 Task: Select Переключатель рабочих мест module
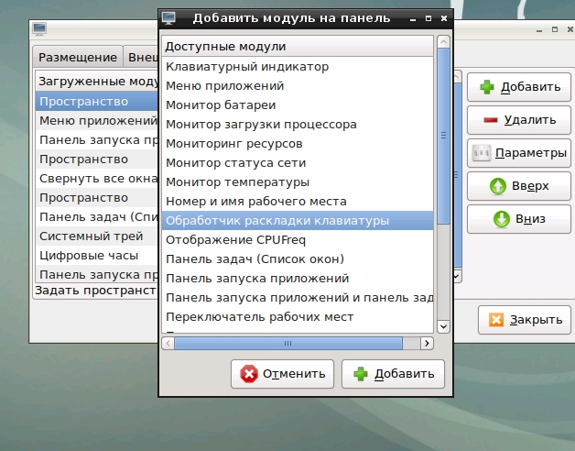[x=257, y=316]
